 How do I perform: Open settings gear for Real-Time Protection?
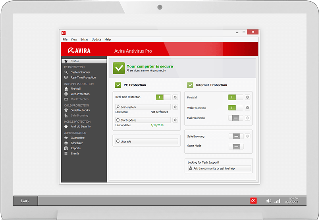click(x=175, y=97)
